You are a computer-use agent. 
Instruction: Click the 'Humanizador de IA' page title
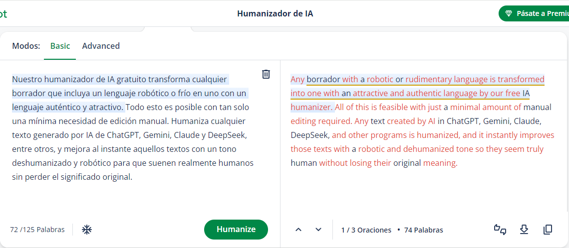(x=275, y=14)
